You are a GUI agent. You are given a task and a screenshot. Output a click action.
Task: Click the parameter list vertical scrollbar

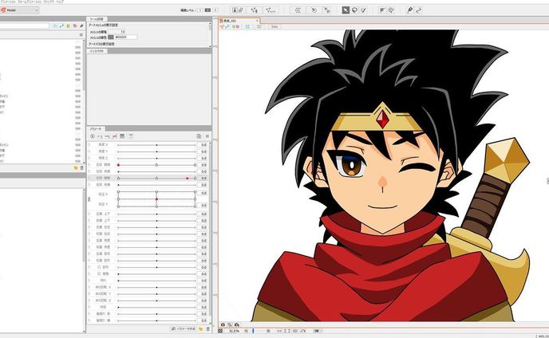211,233
